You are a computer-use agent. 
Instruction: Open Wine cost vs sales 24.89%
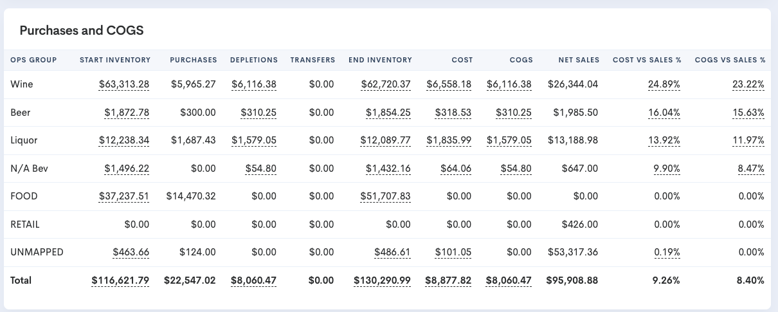pos(664,84)
